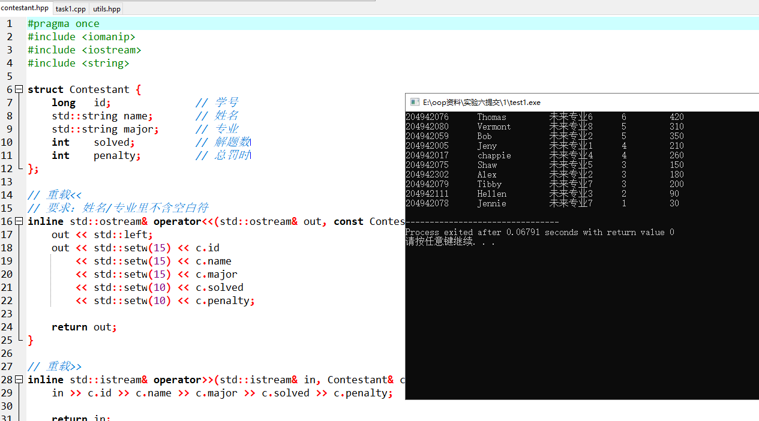Click the console window title bar icon

(x=414, y=102)
